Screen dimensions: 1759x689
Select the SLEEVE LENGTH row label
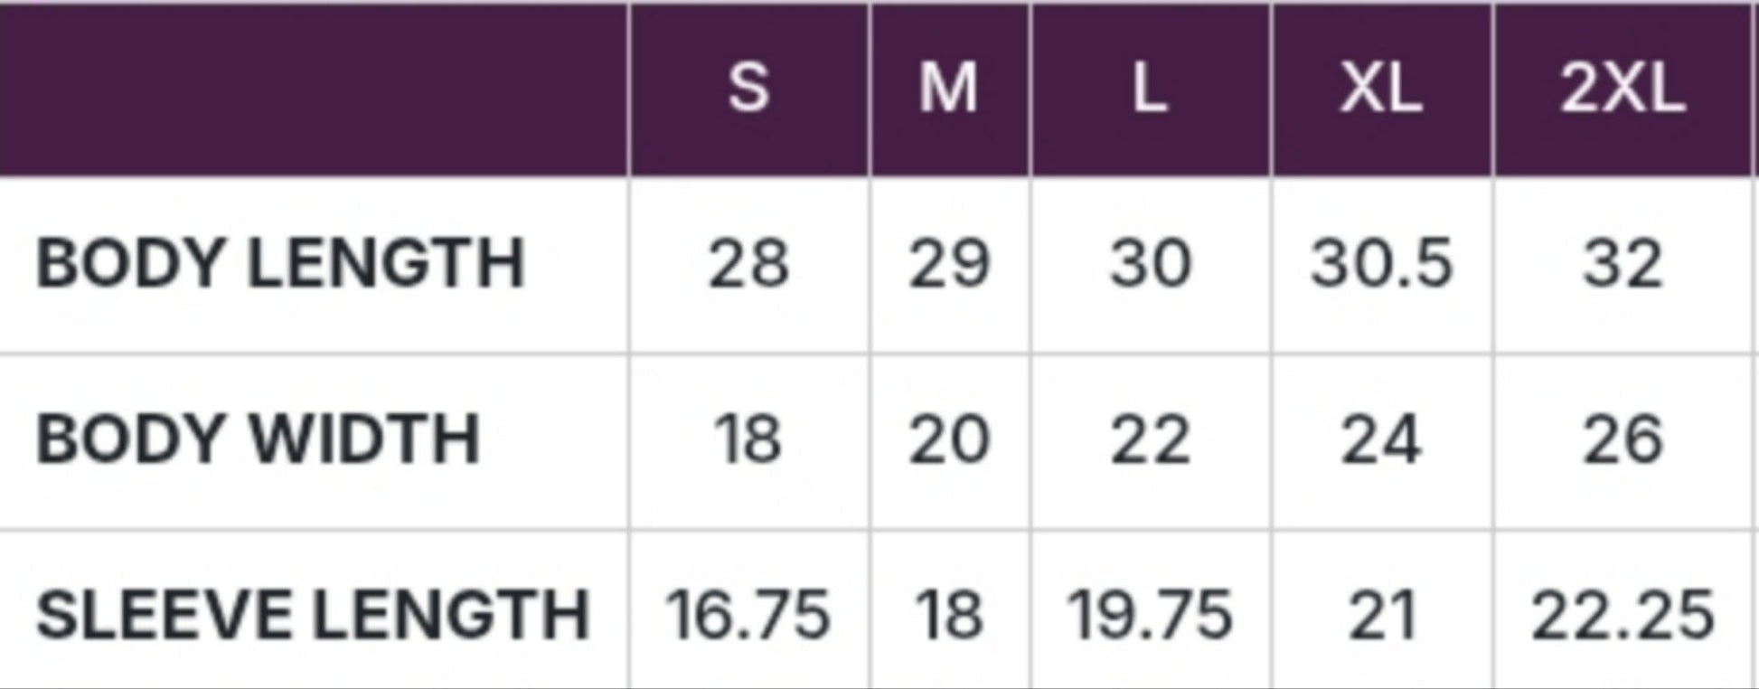click(313, 615)
